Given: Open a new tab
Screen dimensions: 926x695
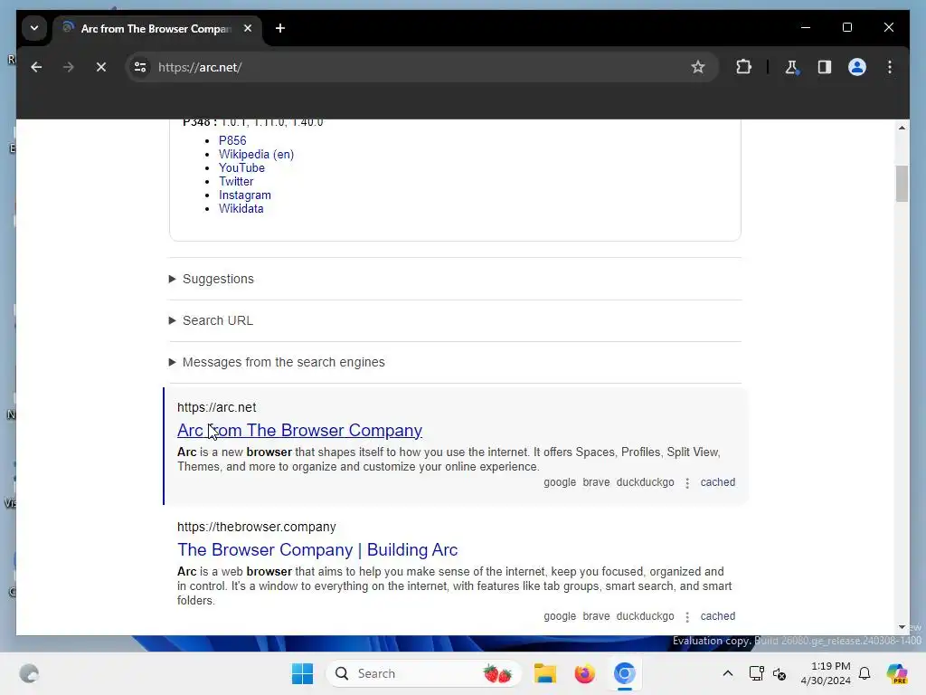Looking at the screenshot, I should coord(280,28).
